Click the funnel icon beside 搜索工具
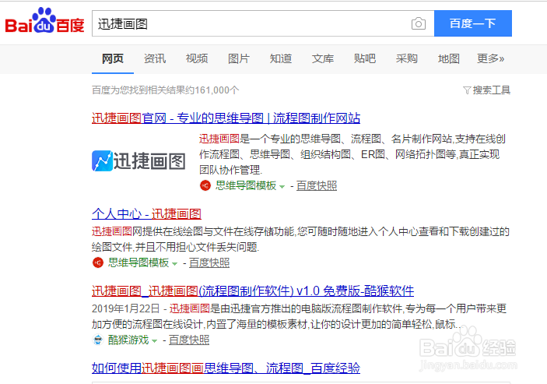 click(467, 91)
